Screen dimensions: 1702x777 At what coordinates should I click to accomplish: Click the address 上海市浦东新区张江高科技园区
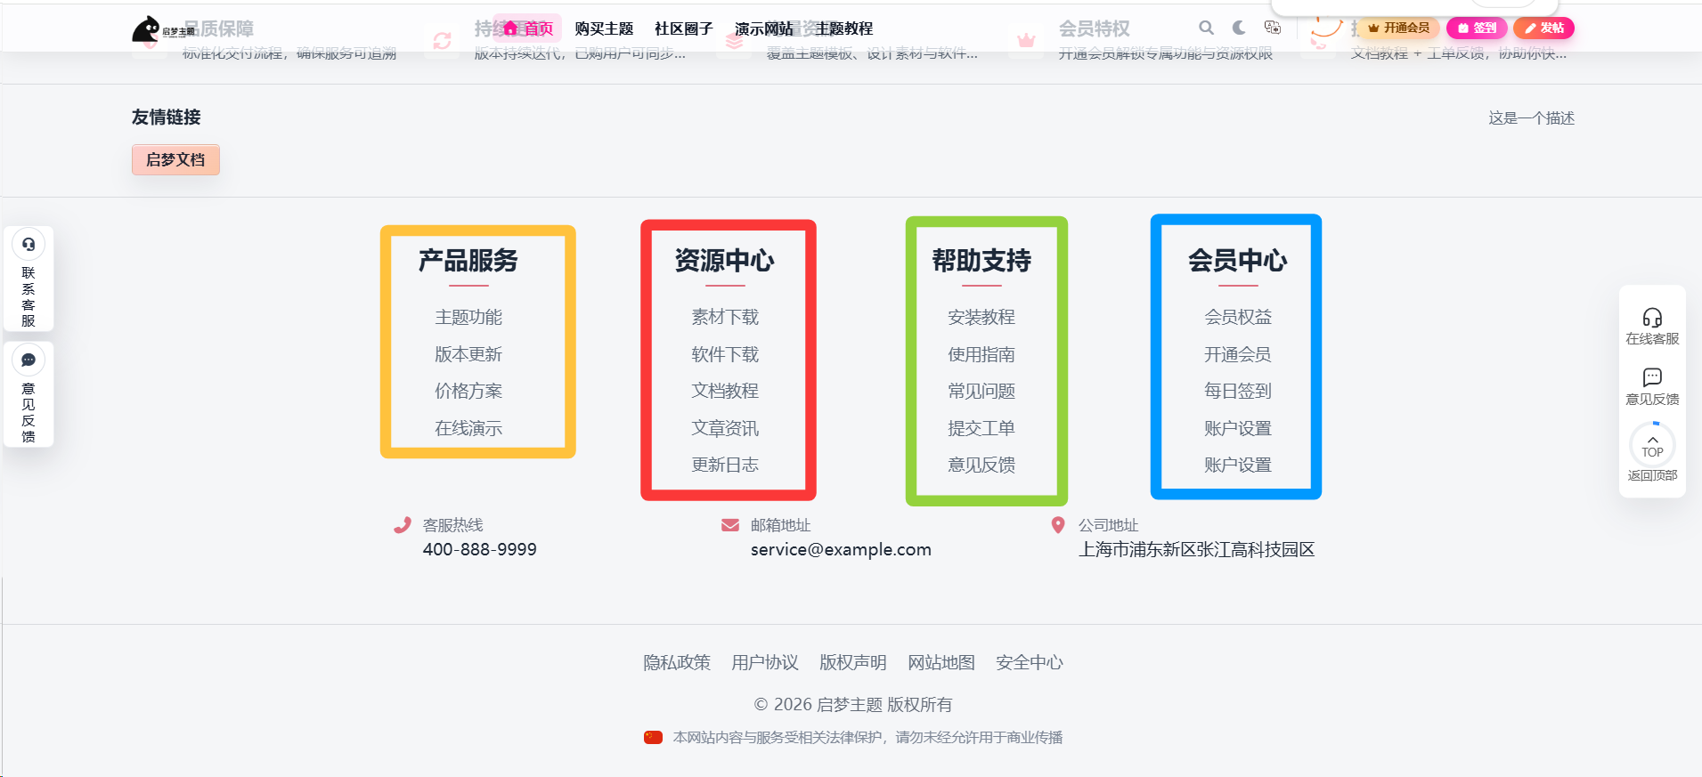tap(1196, 549)
